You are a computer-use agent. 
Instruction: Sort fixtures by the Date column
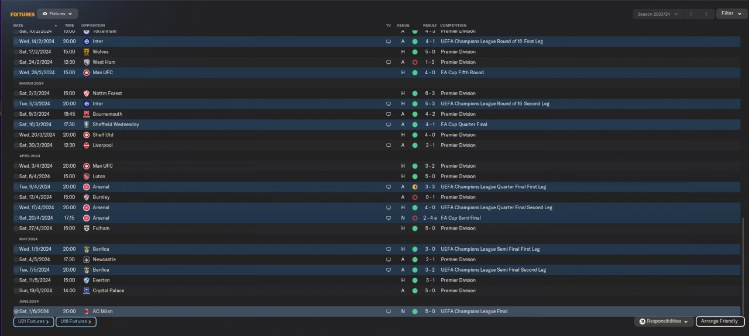point(18,25)
